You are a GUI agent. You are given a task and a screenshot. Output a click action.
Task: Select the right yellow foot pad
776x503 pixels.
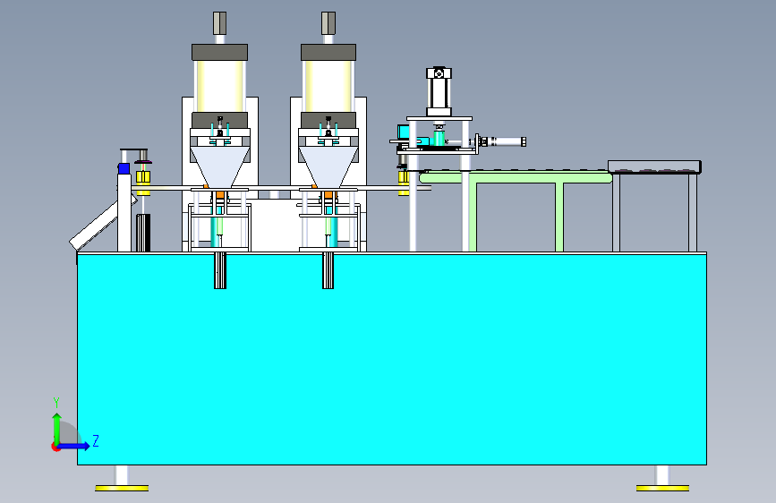tap(662, 488)
